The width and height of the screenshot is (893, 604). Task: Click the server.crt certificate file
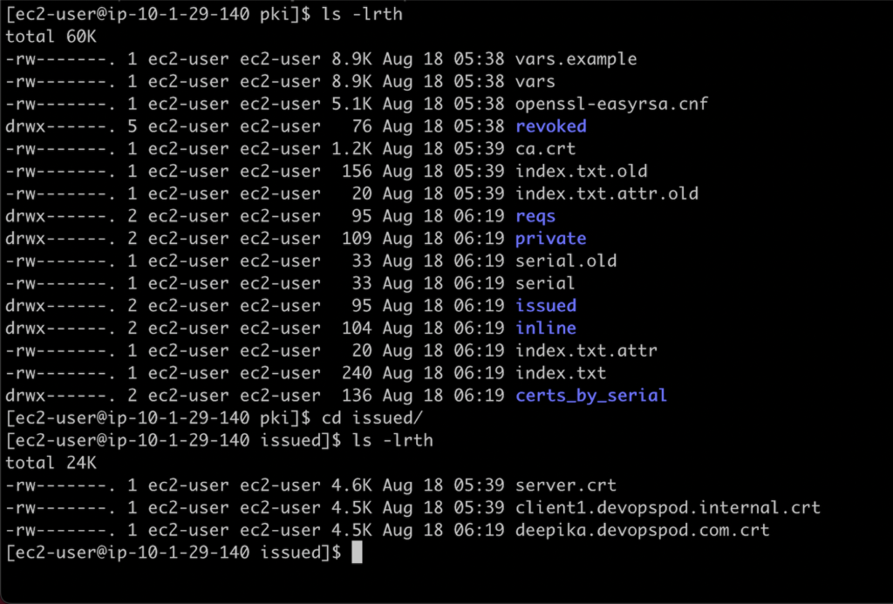566,485
